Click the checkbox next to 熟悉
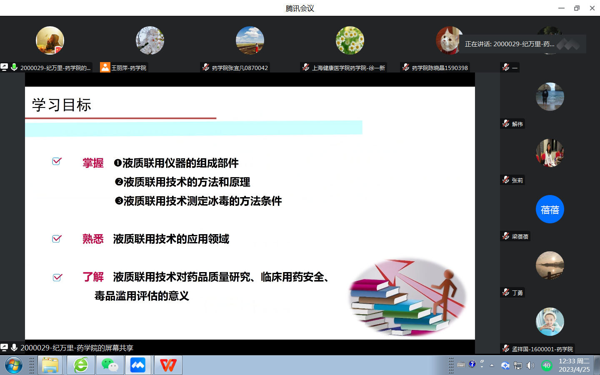Image resolution: width=600 pixels, height=375 pixels. tap(57, 239)
